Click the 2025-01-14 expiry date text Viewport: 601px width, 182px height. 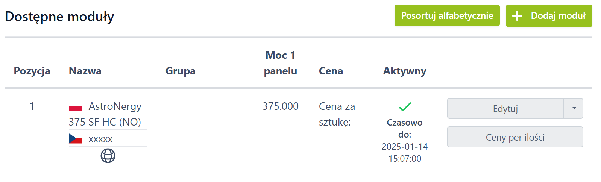(x=405, y=147)
